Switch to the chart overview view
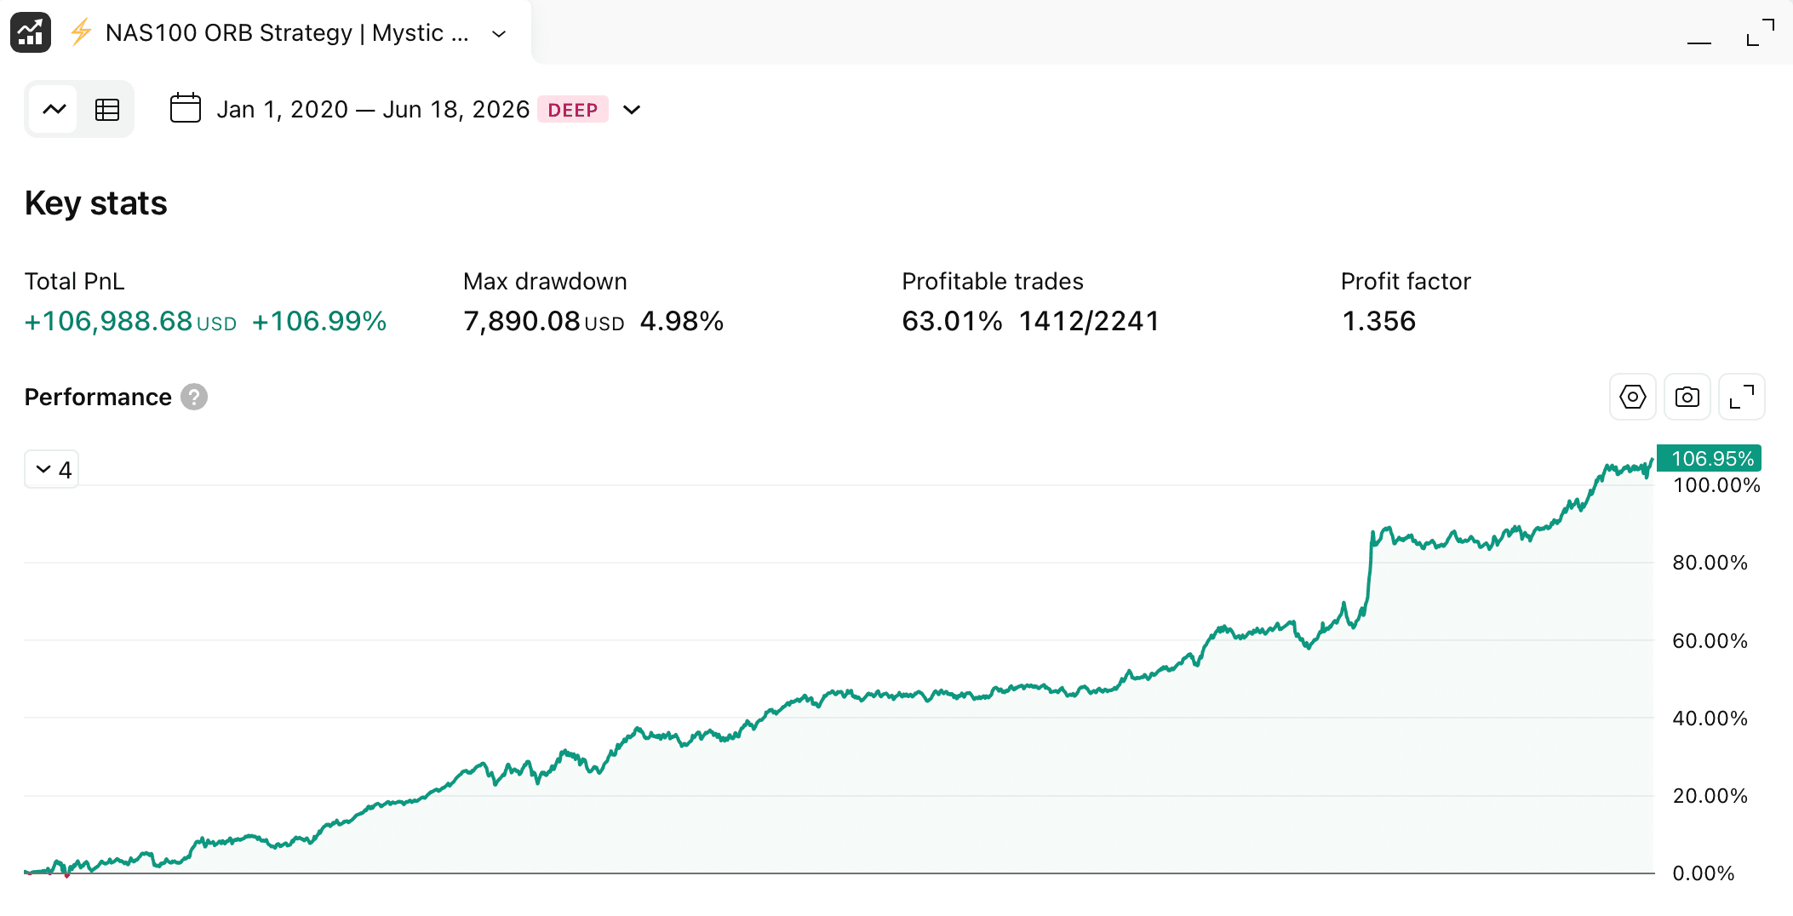1793x916 pixels. click(54, 109)
